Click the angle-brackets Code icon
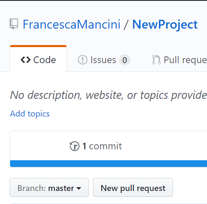This screenshot has height=204, width=207. 26,60
